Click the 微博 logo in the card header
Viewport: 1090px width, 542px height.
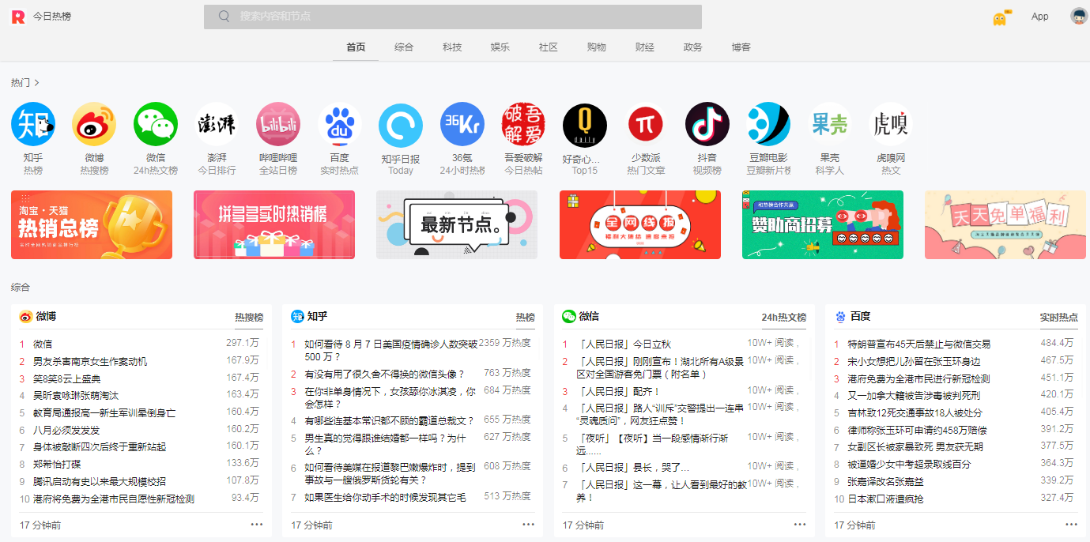click(x=26, y=317)
